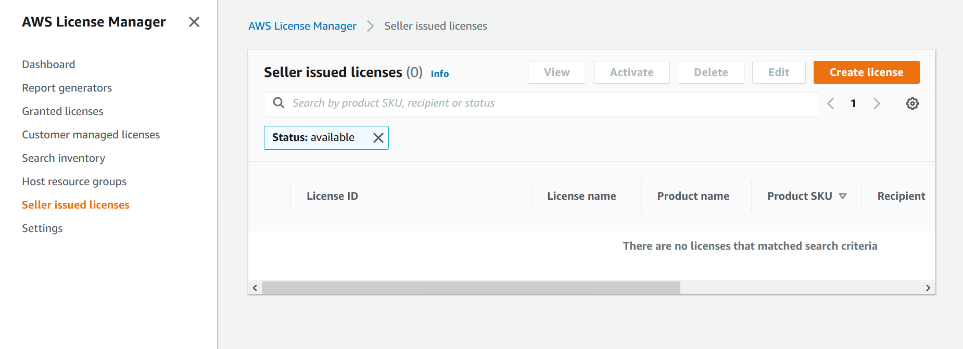963x349 pixels.
Task: Click License ID column header
Action: 332,196
